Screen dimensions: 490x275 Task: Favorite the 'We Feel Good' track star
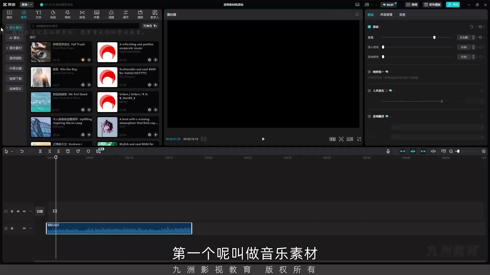tap(83, 110)
